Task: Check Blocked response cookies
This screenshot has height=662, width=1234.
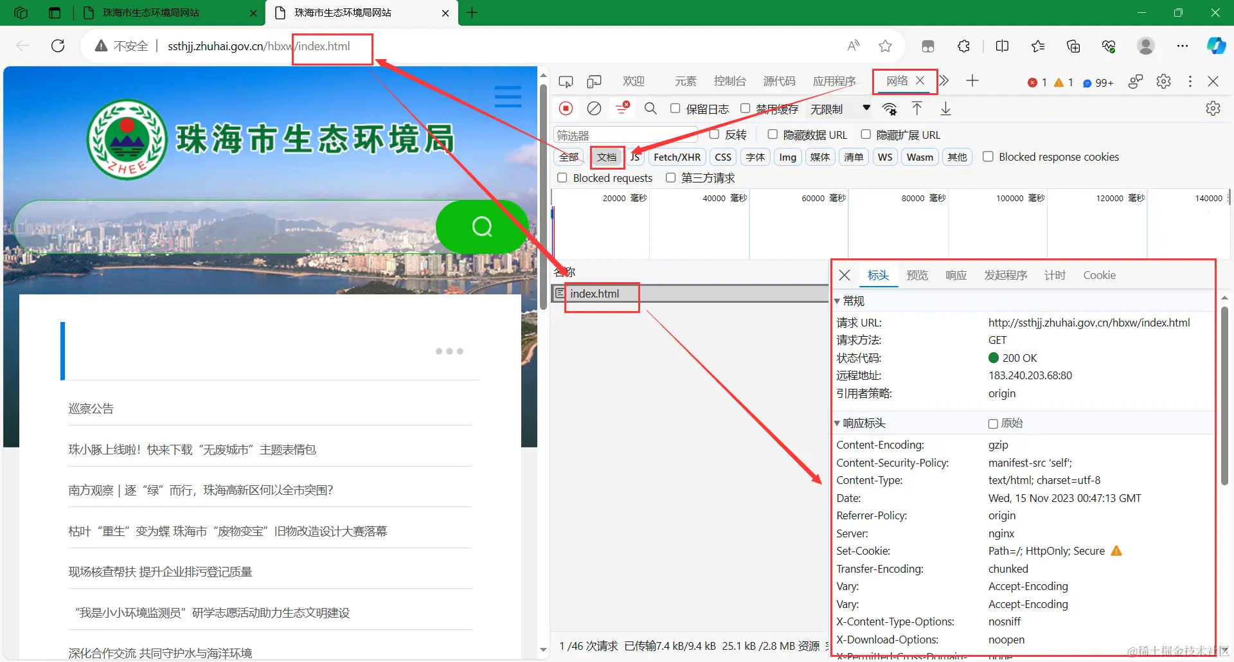Action: (988, 157)
